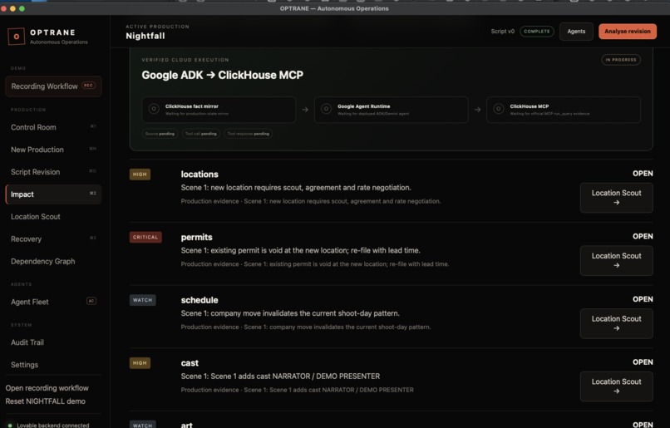The height and width of the screenshot is (428, 670).
Task: Click the status circle icon beside ClickHouse fact mirror
Action: pos(154,109)
